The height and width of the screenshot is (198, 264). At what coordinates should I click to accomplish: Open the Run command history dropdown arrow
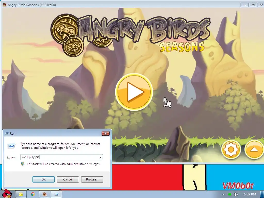(x=101, y=157)
